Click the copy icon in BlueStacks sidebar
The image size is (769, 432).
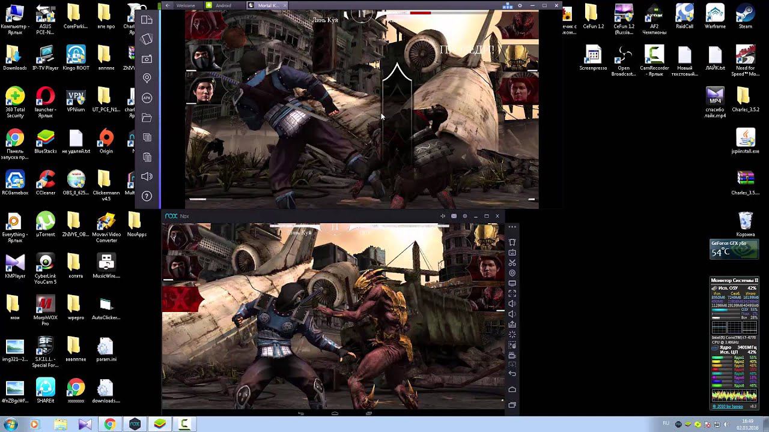pos(147,137)
